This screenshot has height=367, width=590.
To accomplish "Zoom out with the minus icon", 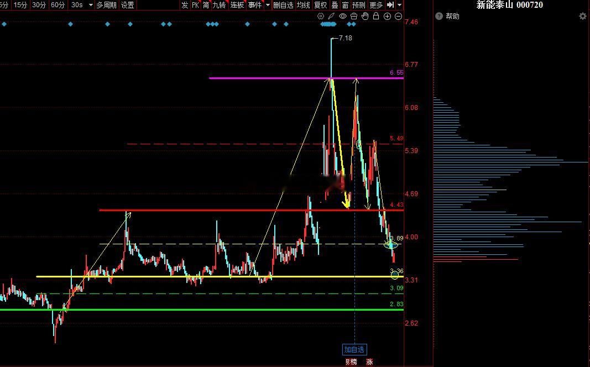I will coord(399,16).
